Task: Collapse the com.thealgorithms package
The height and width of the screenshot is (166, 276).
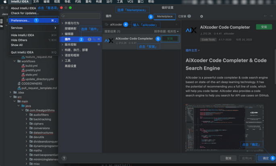Action: 23,110
